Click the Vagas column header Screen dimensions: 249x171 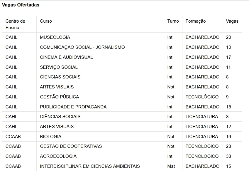click(x=232, y=21)
